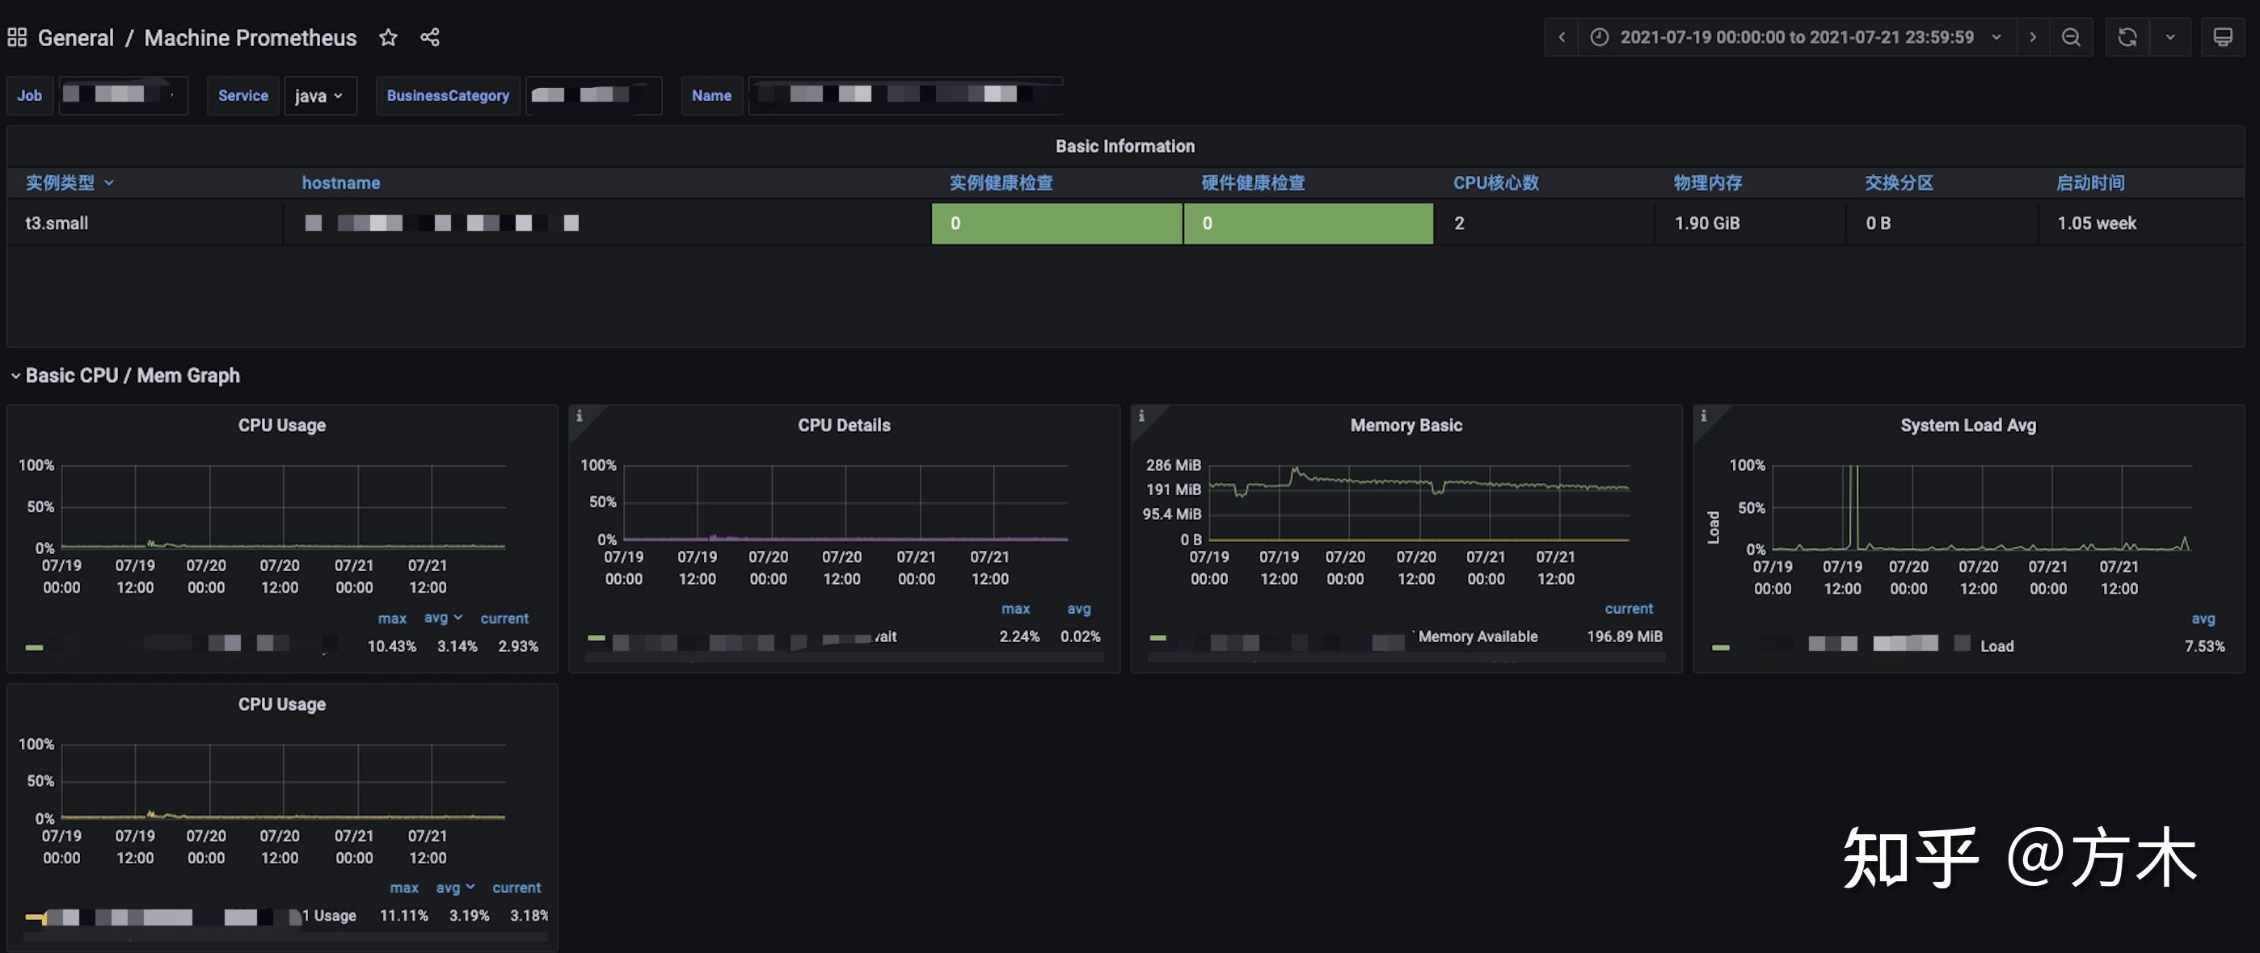Viewport: 2260px width, 953px height.
Task: Refresh the dashboard
Action: pyautogui.click(x=2127, y=37)
